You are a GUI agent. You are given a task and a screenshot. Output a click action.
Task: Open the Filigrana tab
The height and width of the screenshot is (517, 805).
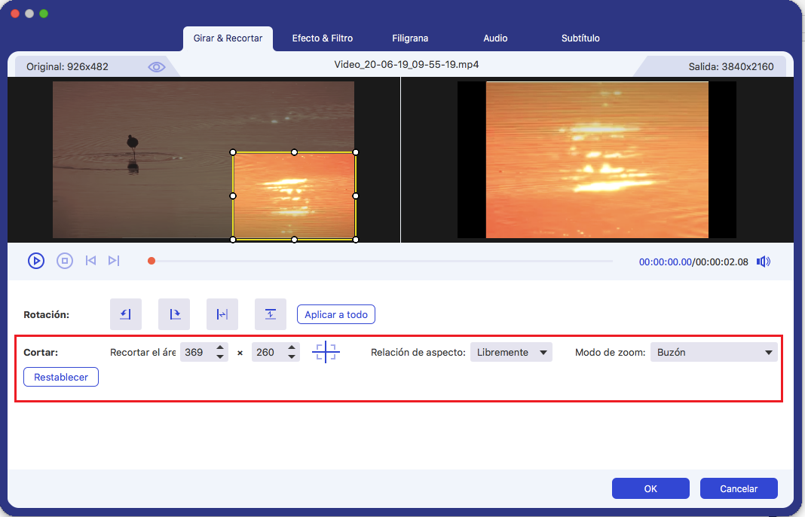[410, 38]
